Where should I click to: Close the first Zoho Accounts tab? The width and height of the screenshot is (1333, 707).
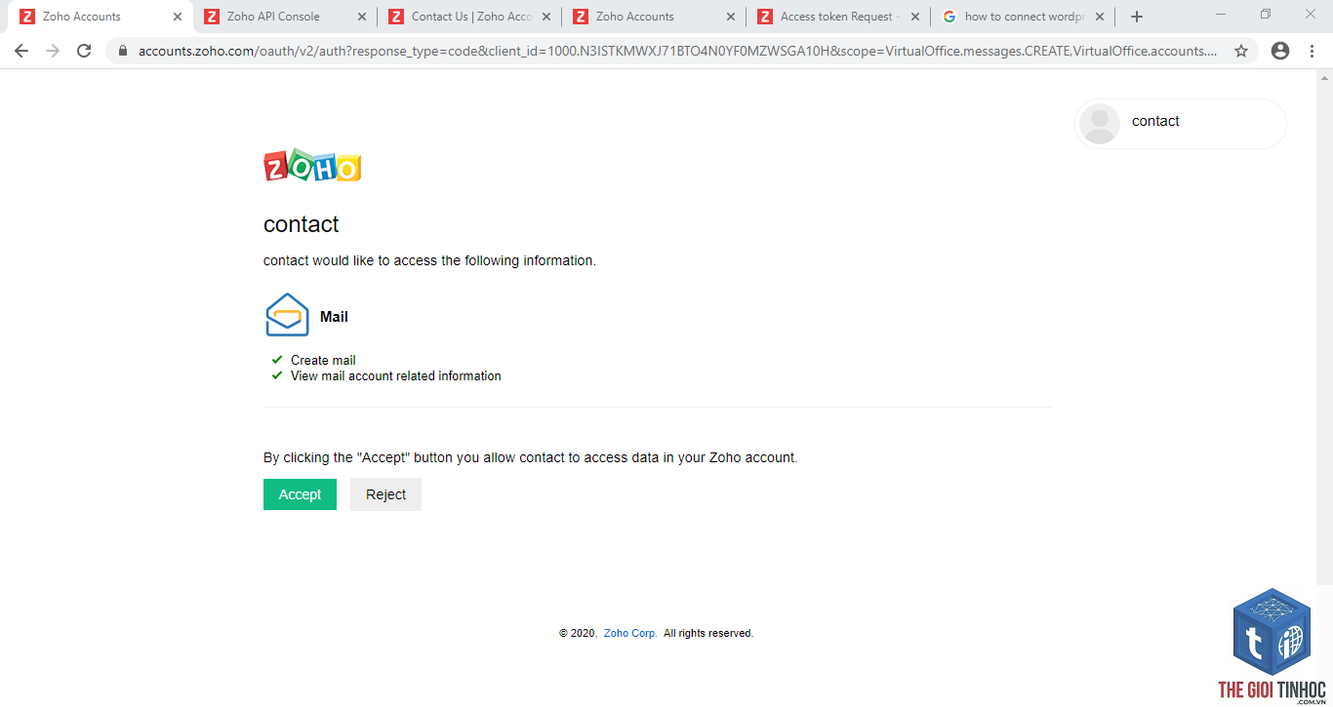tap(178, 17)
